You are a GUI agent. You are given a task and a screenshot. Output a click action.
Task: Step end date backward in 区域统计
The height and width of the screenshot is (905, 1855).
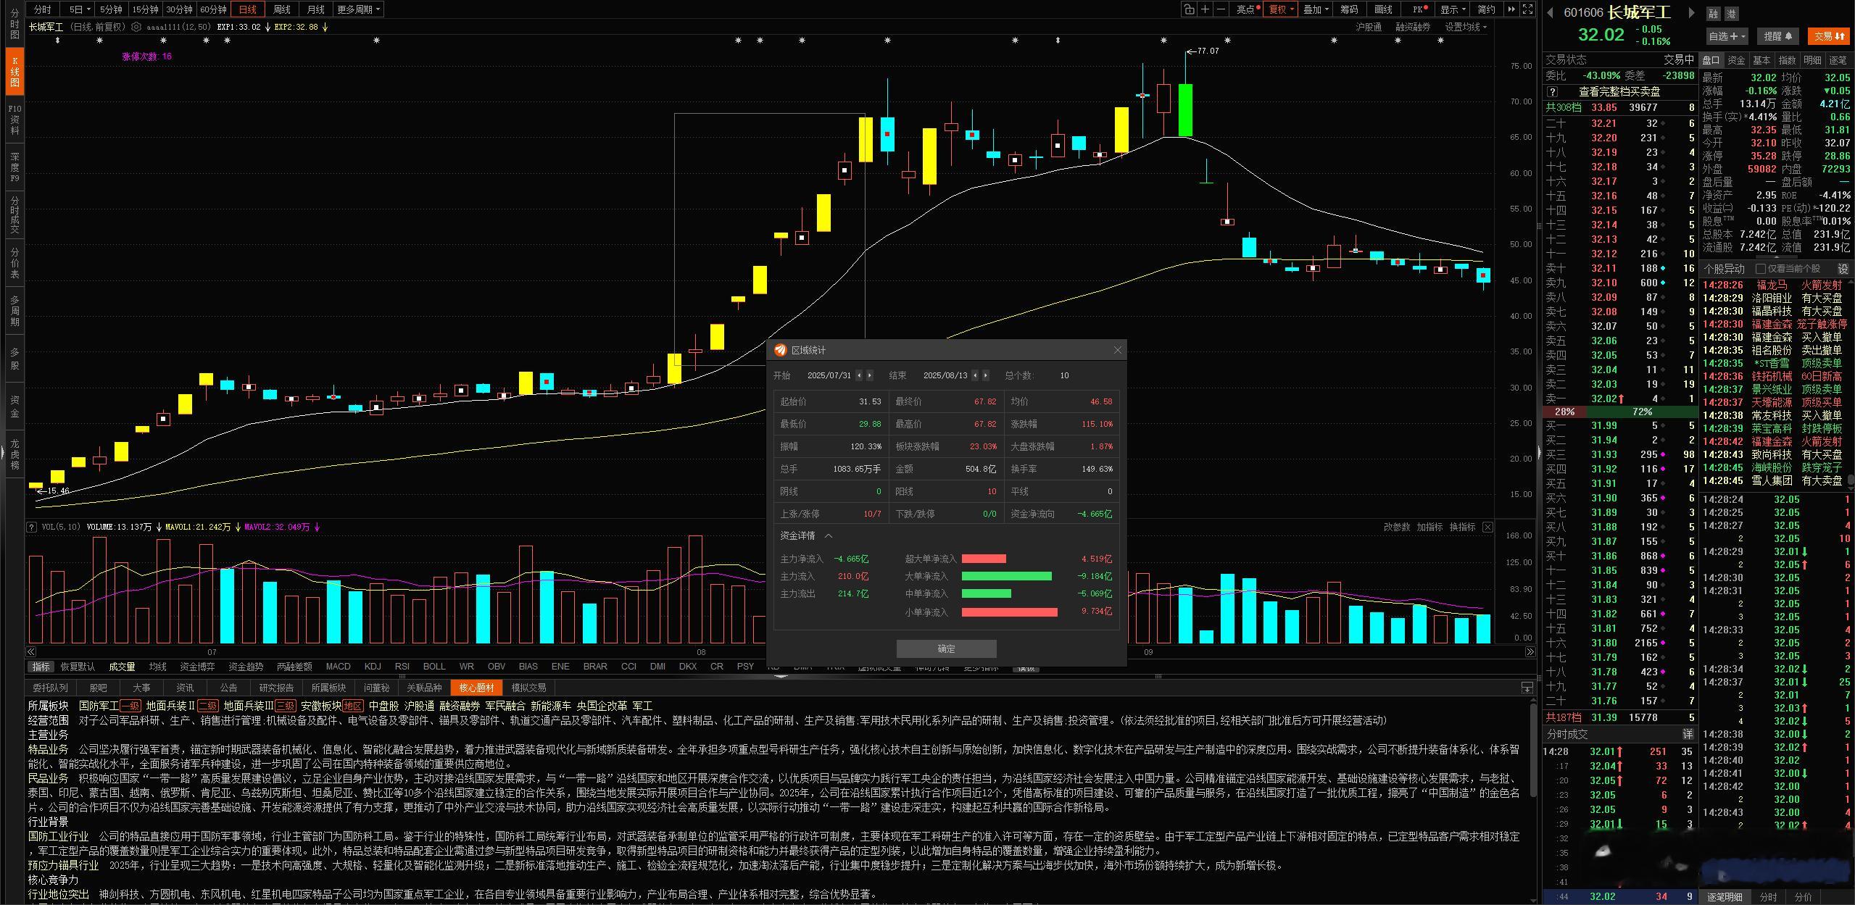[975, 375]
